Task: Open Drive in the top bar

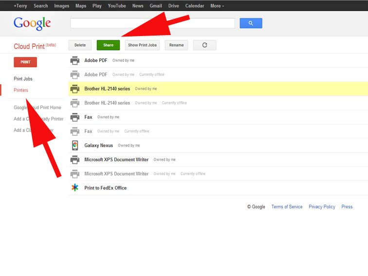Action: coord(173,6)
